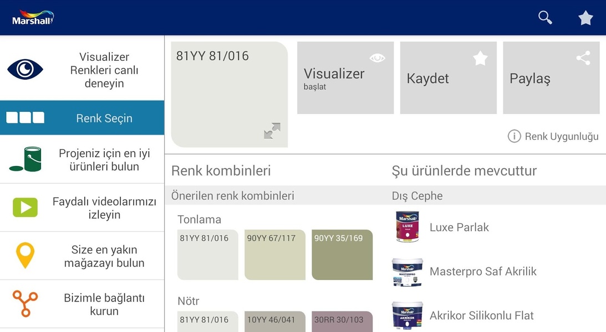This screenshot has height=332, width=606.
Task: Pick swatch 10YY 46/041
Action: point(275,321)
